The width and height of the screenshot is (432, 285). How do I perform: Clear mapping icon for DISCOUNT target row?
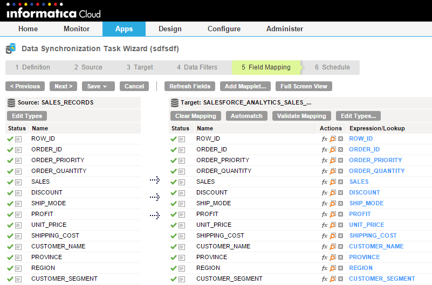tap(340, 192)
